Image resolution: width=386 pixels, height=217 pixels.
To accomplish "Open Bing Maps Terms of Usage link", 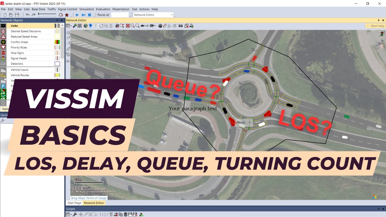I will (x=89, y=198).
